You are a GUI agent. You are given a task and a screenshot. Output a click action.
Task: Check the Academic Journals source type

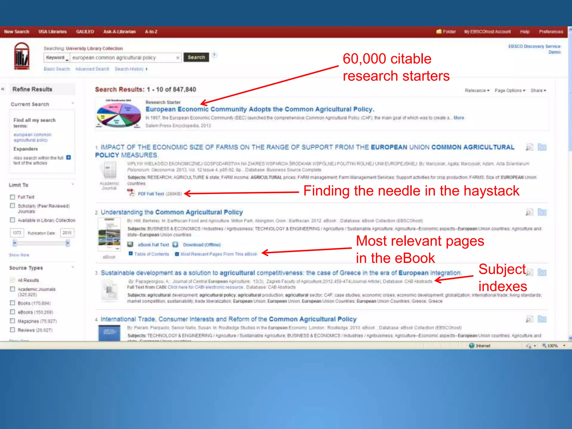click(12, 289)
